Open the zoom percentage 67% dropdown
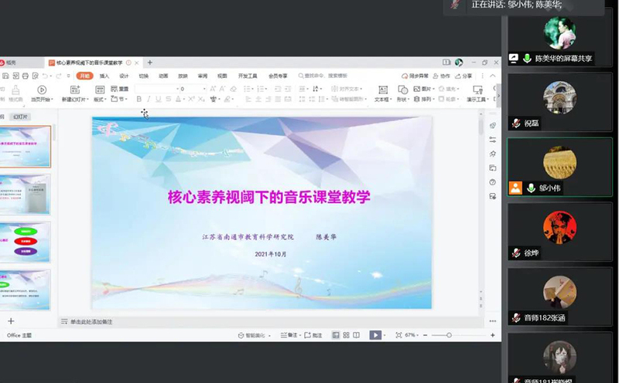Viewport: 619px width, 383px height. (412, 335)
